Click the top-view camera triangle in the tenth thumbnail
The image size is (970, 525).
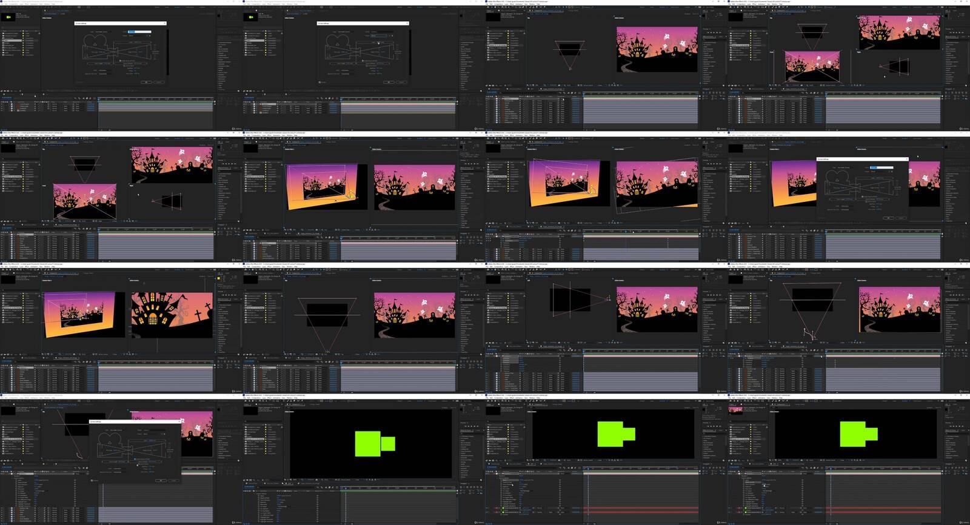tap(327, 325)
